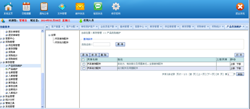Collapse the 库存管理 menu node

[x=1, y=62]
